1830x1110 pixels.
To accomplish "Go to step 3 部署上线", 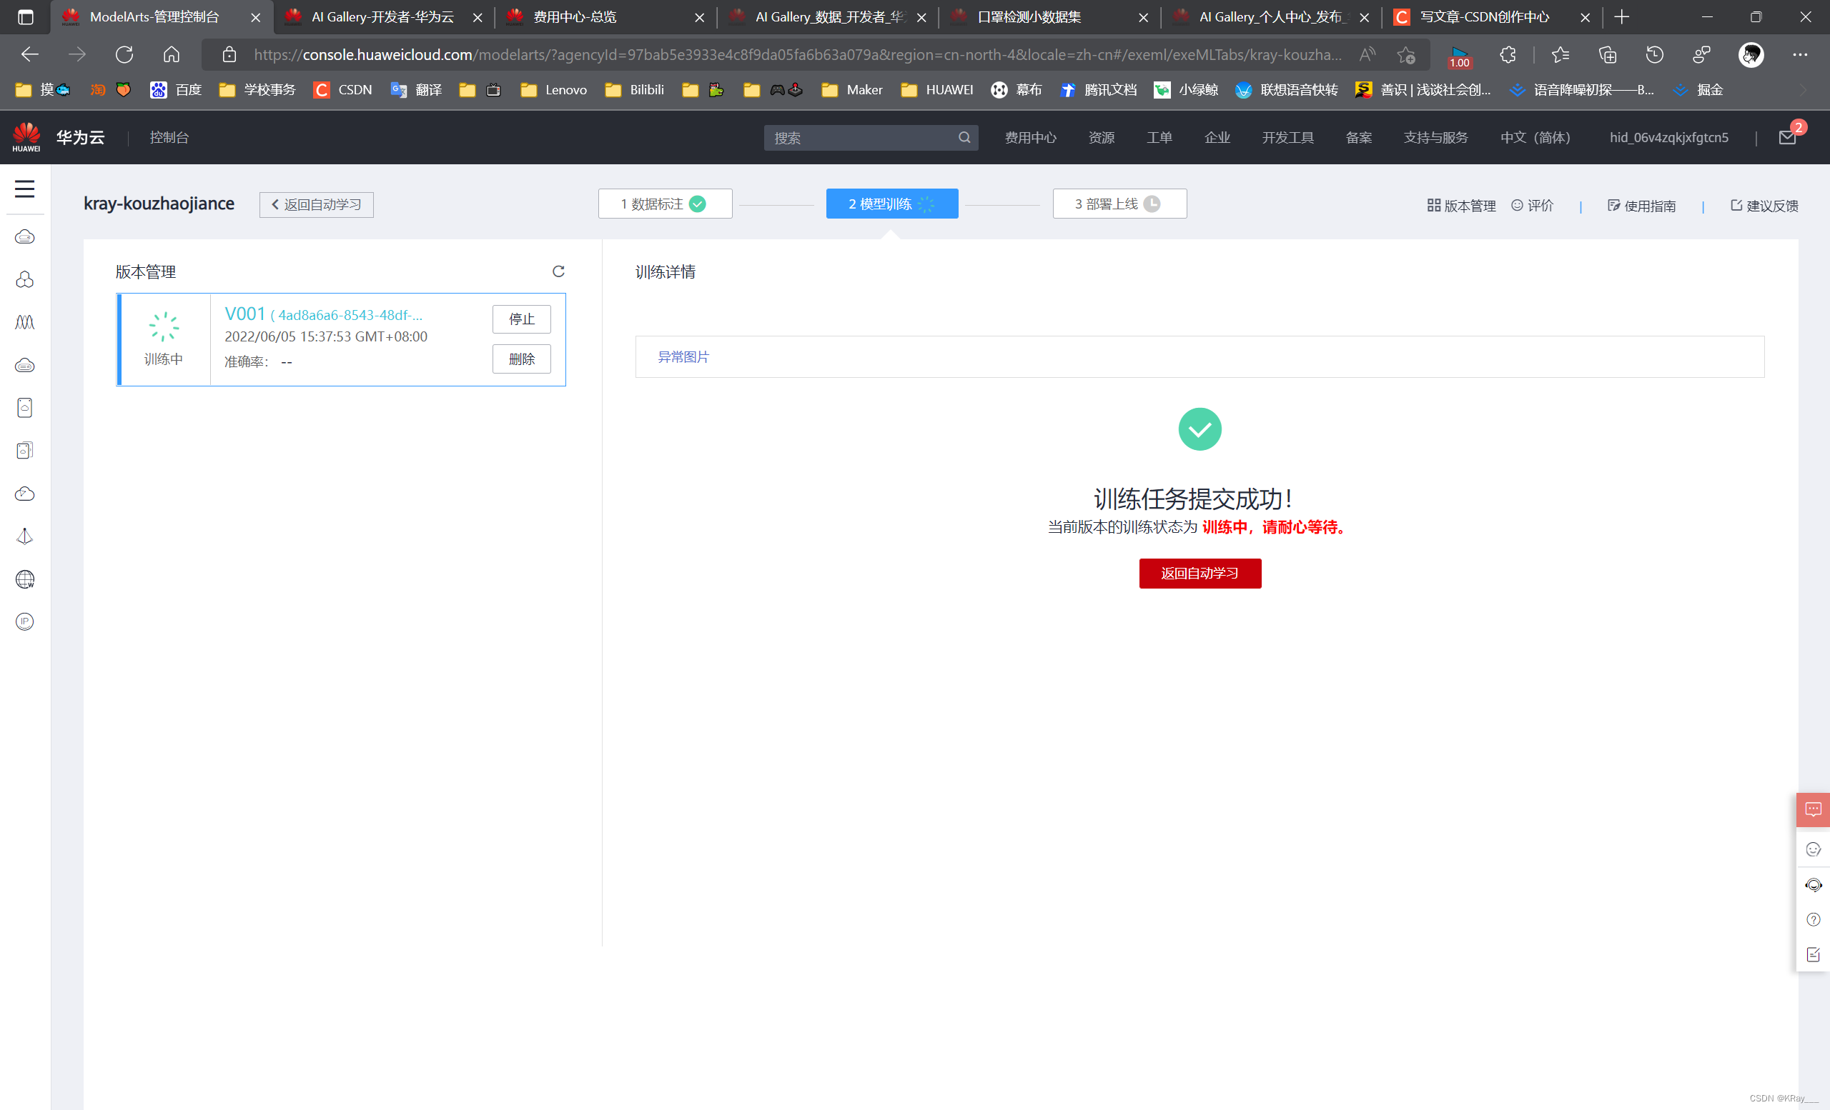I will click(1119, 204).
